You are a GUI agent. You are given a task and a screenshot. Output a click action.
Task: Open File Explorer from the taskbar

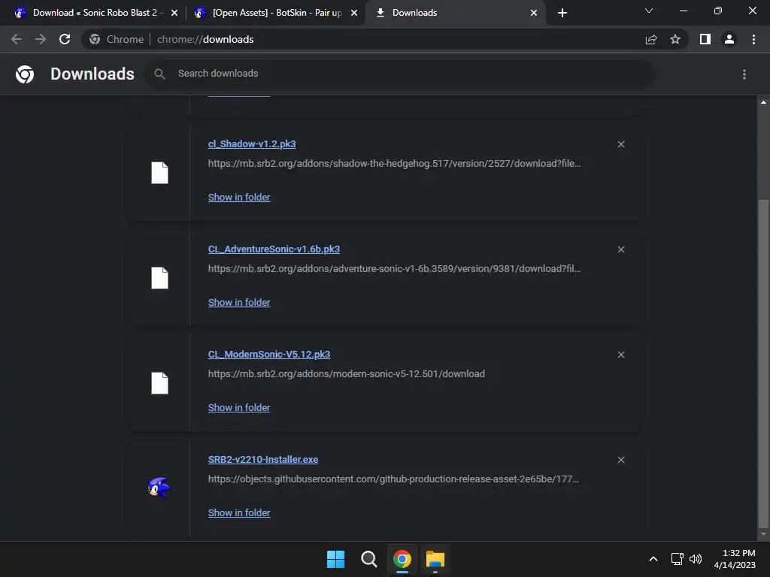[435, 559]
